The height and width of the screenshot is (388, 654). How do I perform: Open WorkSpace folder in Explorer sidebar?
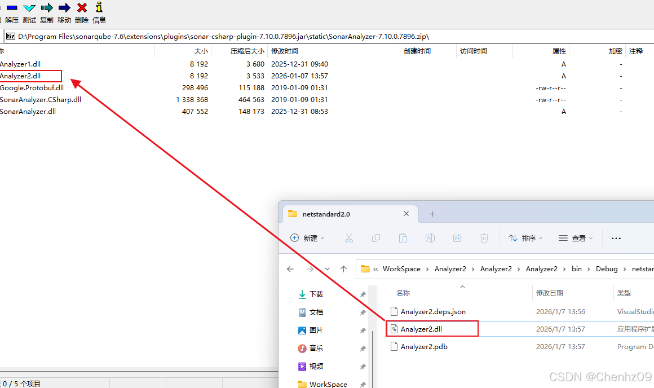(x=322, y=384)
